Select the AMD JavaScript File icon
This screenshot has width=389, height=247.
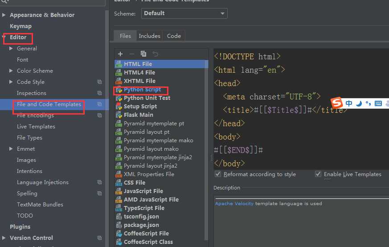[x=119, y=200]
